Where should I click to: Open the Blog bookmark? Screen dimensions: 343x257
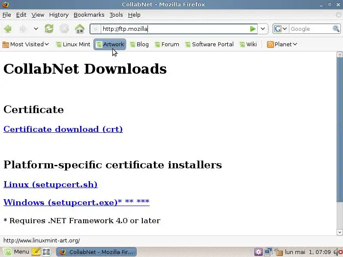pos(139,45)
